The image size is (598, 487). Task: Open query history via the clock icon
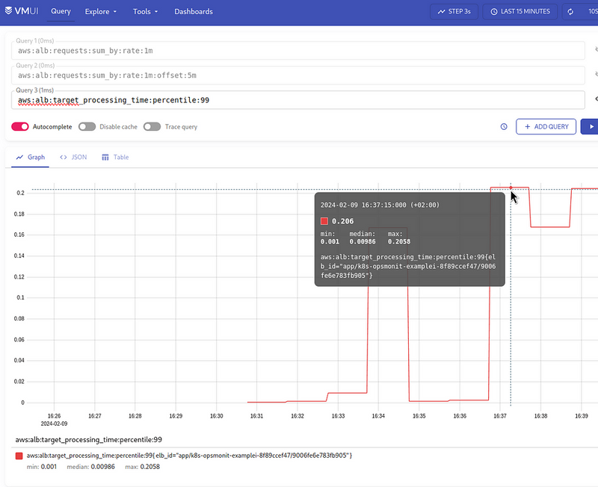pyautogui.click(x=504, y=126)
